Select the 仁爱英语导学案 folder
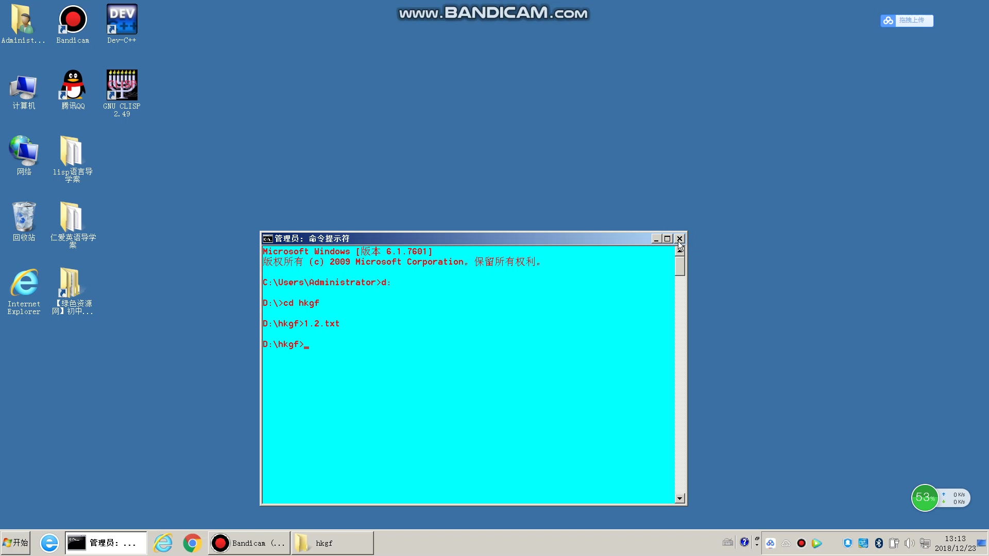The height and width of the screenshot is (556, 989). pyautogui.click(x=73, y=225)
